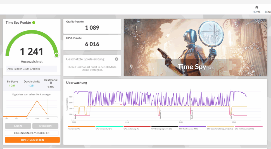Click the green verified checkmark beside Time Spy Punkte
Image resolution: width=271 pixels, height=149 pixels.
click(34, 23)
